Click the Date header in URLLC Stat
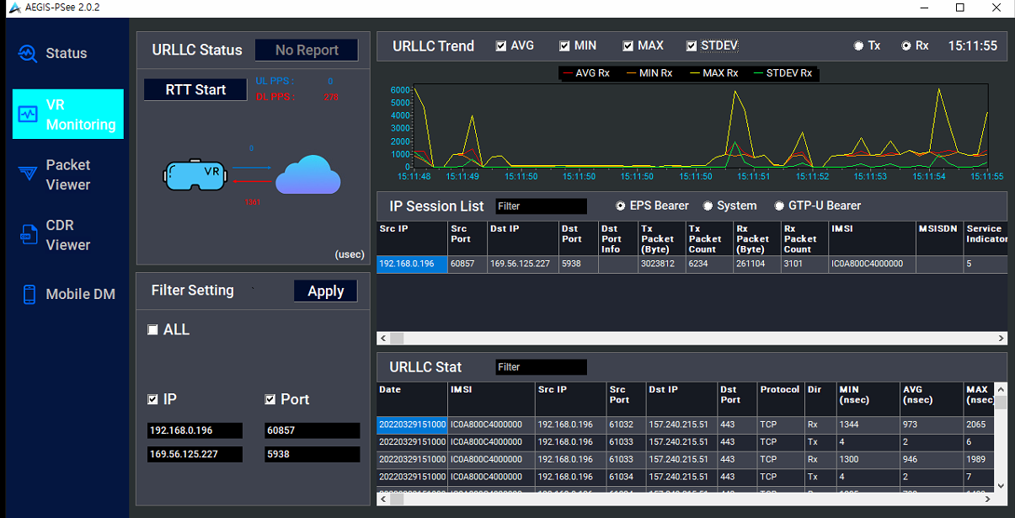The width and height of the screenshot is (1015, 518). [x=412, y=400]
